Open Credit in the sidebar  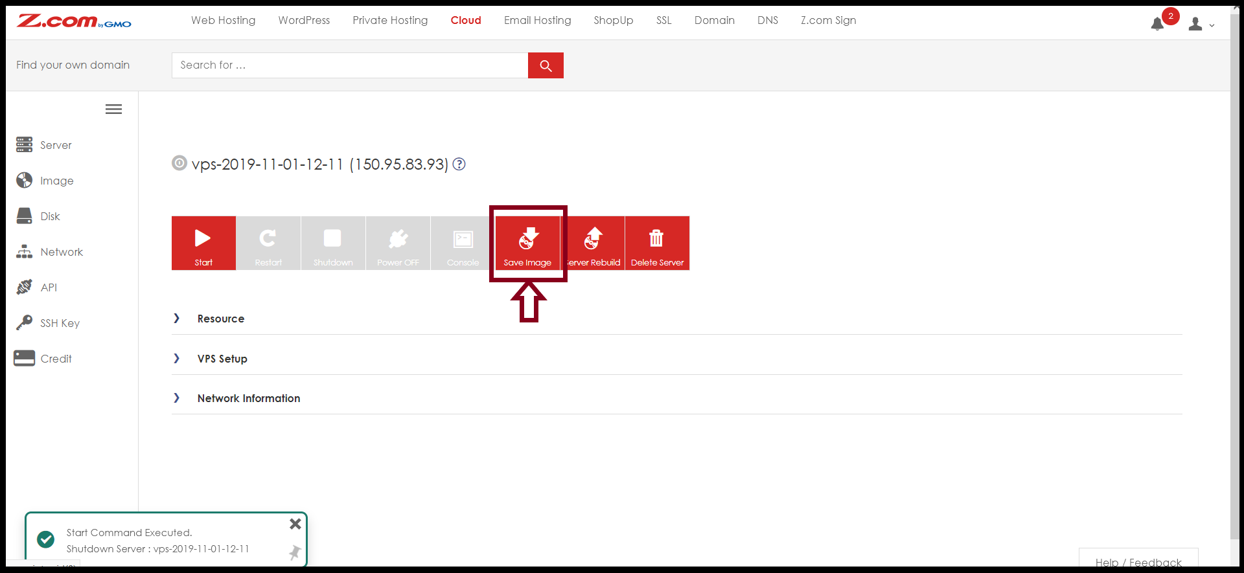(x=43, y=359)
